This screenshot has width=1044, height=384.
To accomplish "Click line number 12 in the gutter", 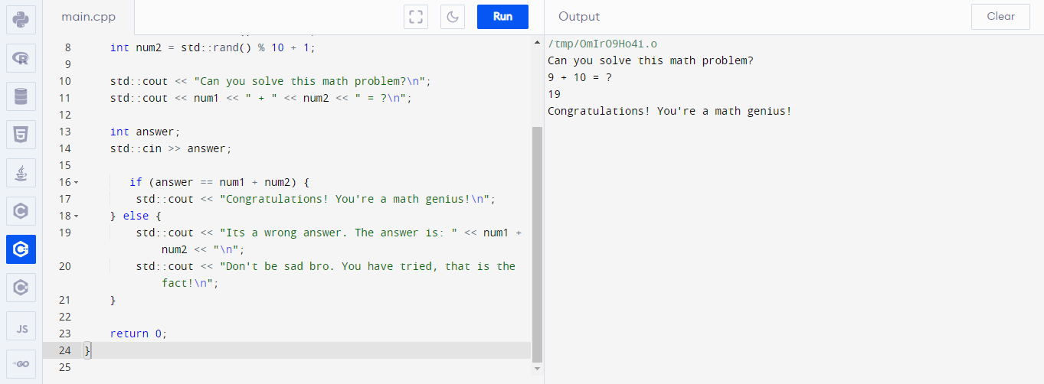I will [x=64, y=115].
